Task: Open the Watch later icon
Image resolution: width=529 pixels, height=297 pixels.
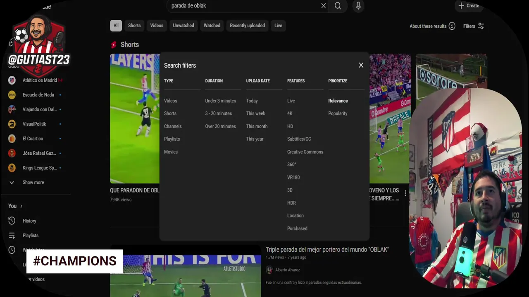Action: tap(12, 250)
